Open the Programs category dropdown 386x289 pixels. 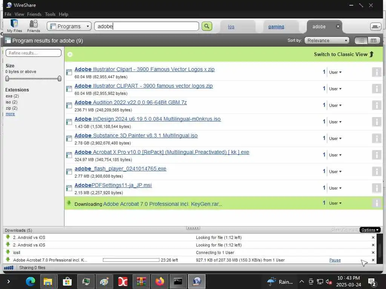[69, 26]
